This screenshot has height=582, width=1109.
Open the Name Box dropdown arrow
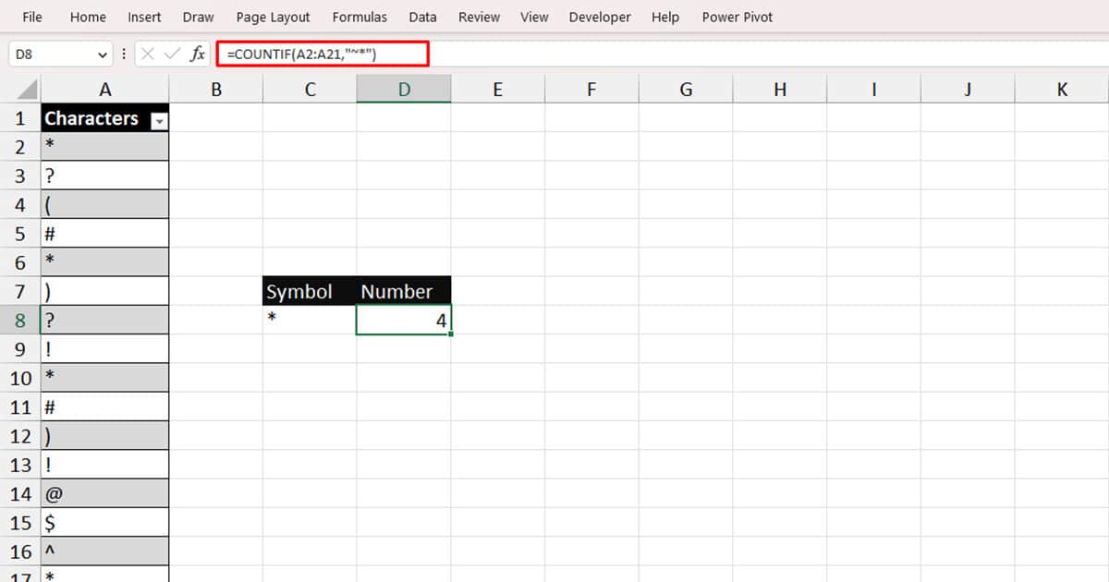(102, 54)
